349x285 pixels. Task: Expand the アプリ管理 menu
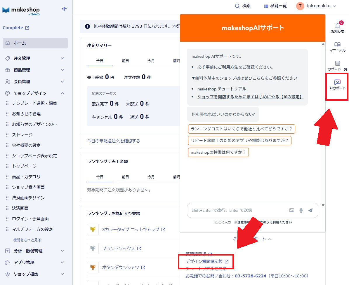(35, 262)
